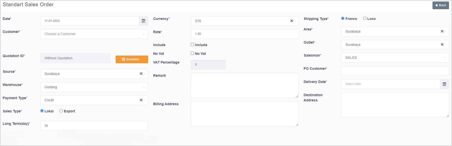452x146 pixels.
Task: Tick the Include checkbox
Action: click(x=192, y=45)
